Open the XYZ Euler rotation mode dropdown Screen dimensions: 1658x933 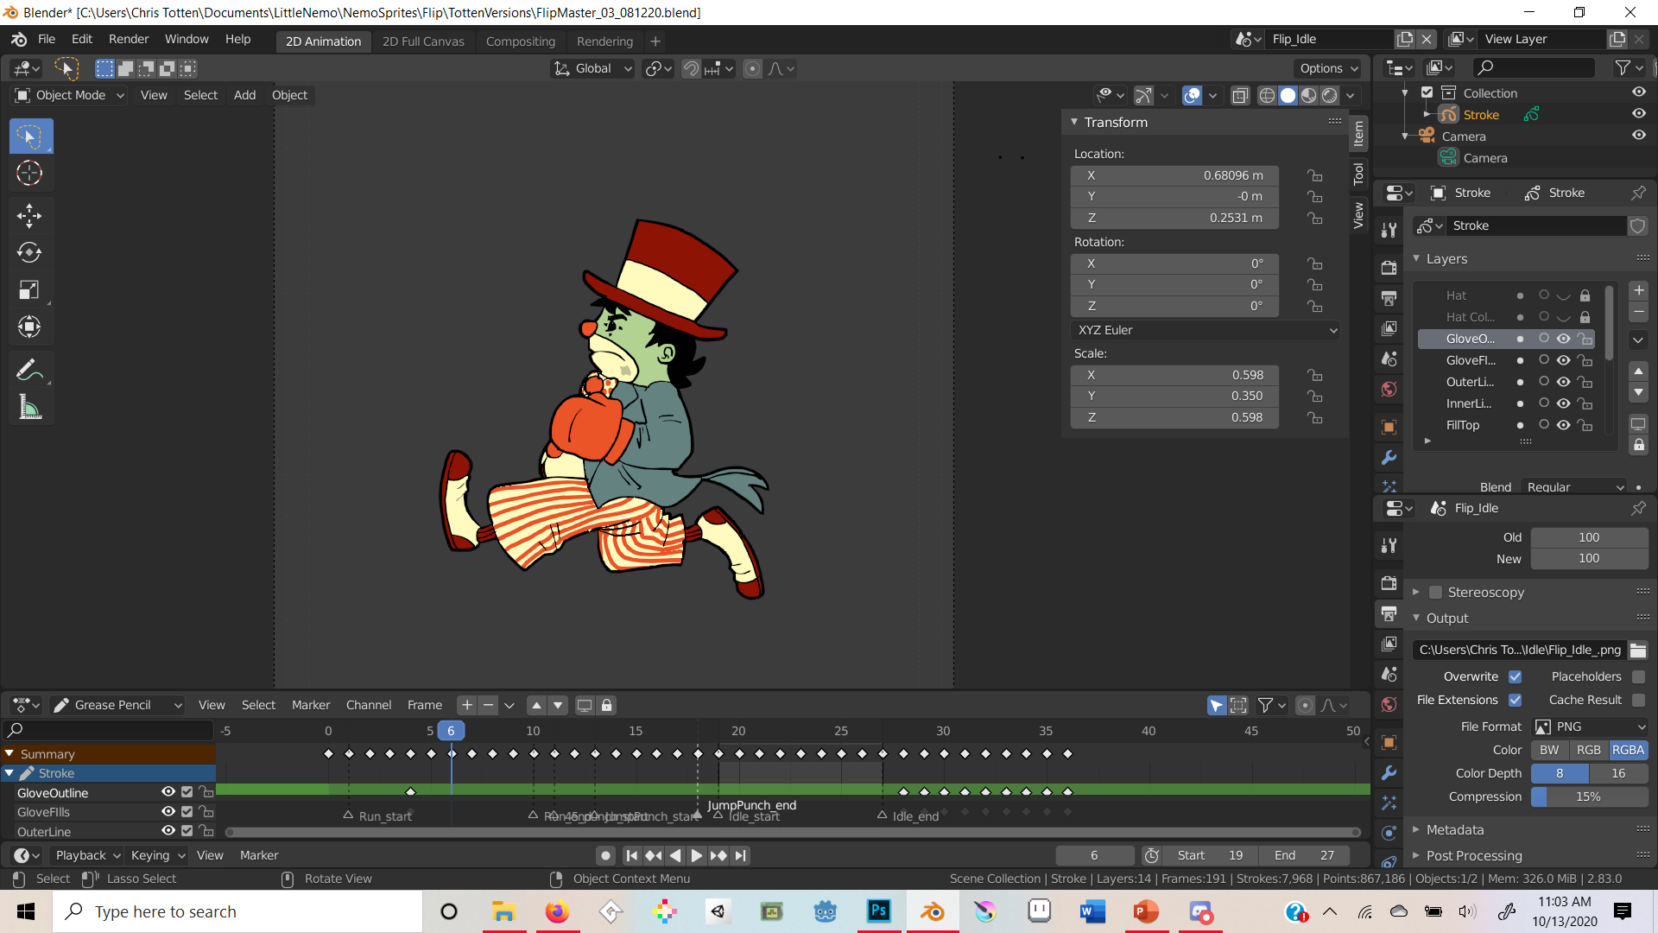(1205, 329)
